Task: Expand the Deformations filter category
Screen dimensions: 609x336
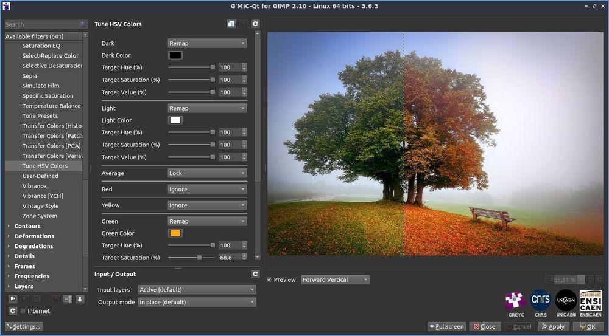Action: click(x=9, y=236)
